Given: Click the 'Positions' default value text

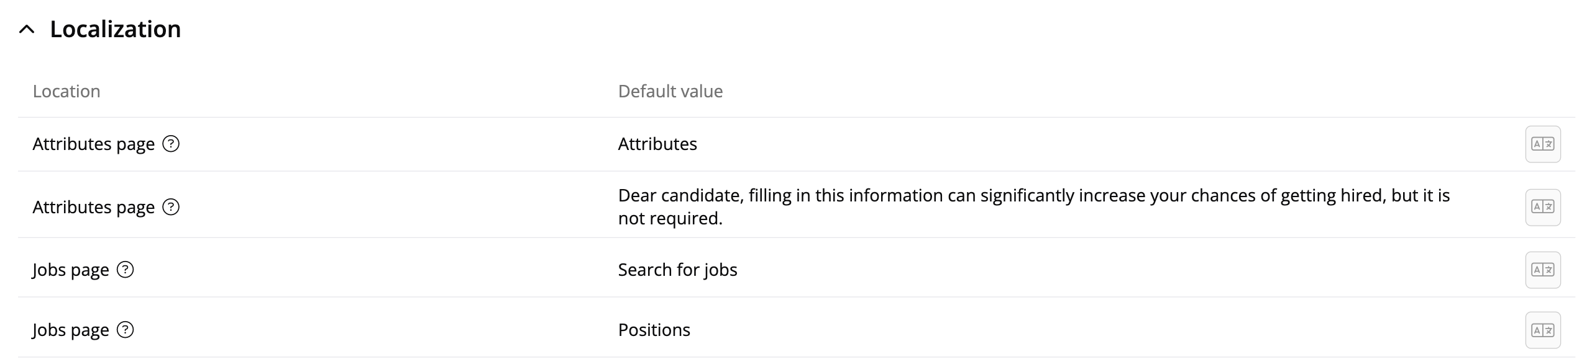Looking at the screenshot, I should tap(654, 330).
